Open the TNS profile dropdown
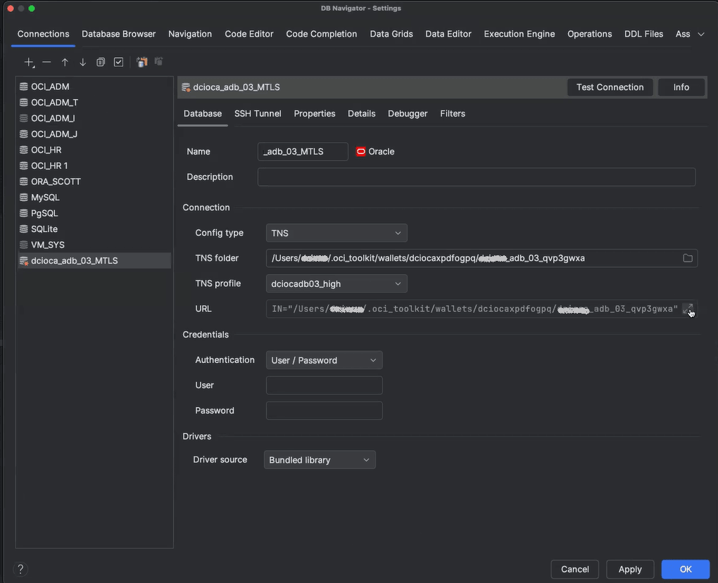The width and height of the screenshot is (718, 583). (x=336, y=283)
